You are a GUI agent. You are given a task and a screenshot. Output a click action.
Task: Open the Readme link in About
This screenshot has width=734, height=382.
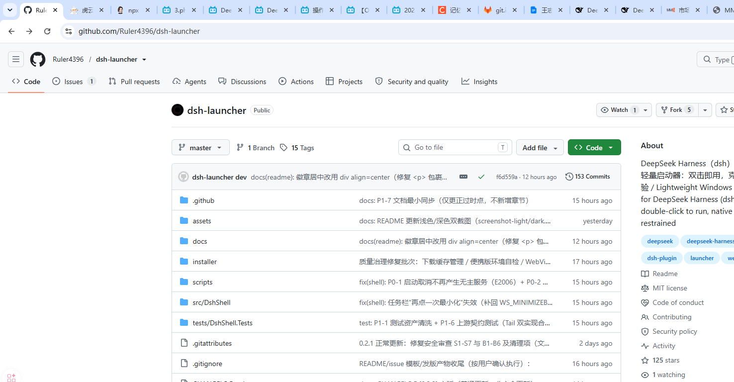click(659, 274)
